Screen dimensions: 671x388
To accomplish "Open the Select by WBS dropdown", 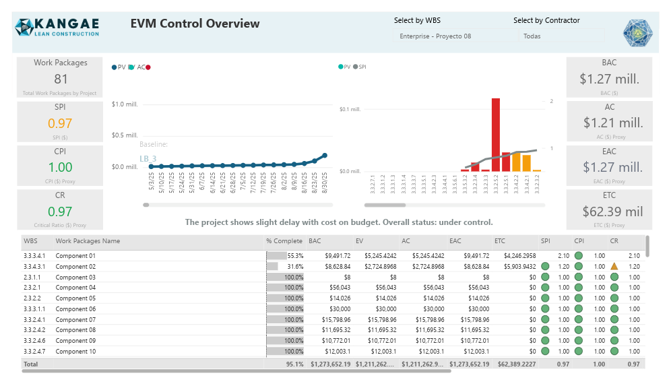I will (455, 36).
